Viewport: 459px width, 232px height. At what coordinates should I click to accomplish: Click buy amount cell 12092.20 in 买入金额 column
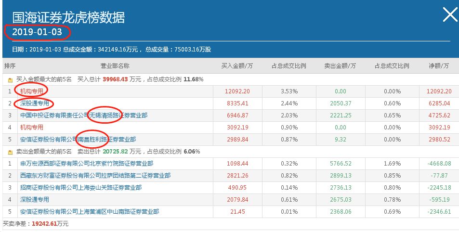pos(237,91)
